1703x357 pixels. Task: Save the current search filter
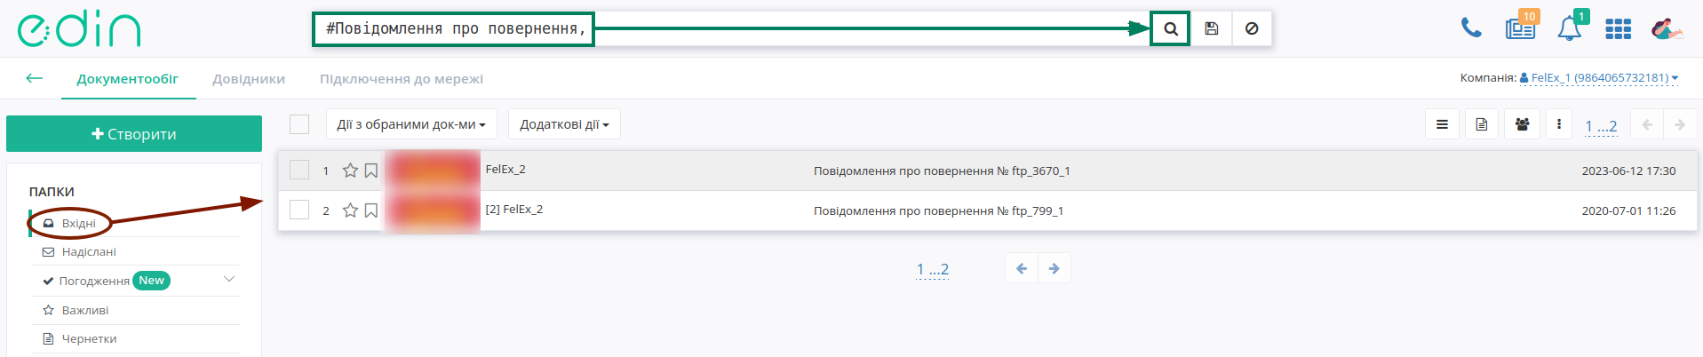coord(1211,28)
